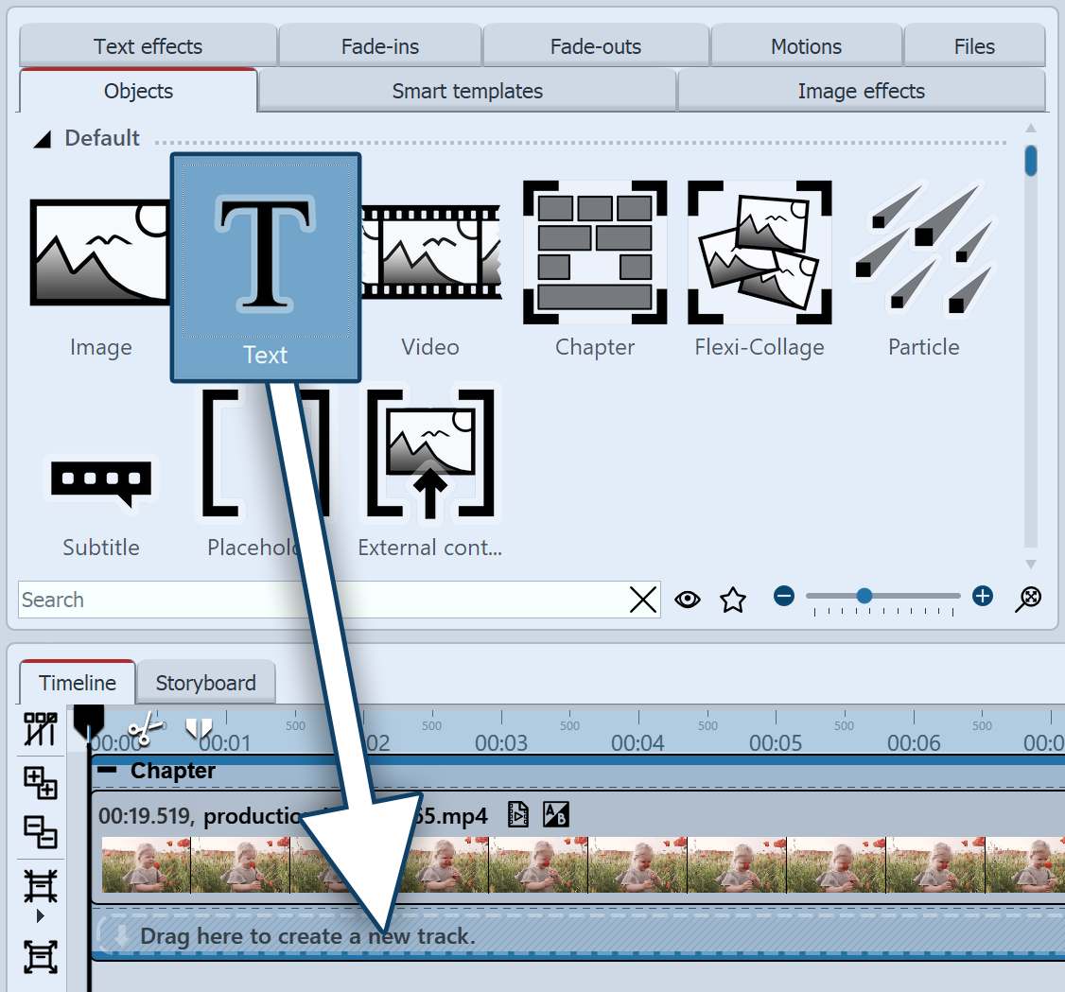
Task: Choose the Particle effect object
Action: click(923, 251)
